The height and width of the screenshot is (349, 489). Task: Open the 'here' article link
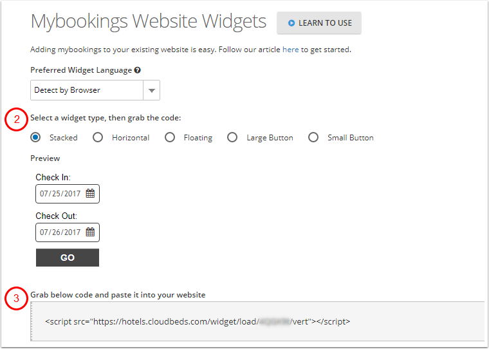click(x=290, y=50)
